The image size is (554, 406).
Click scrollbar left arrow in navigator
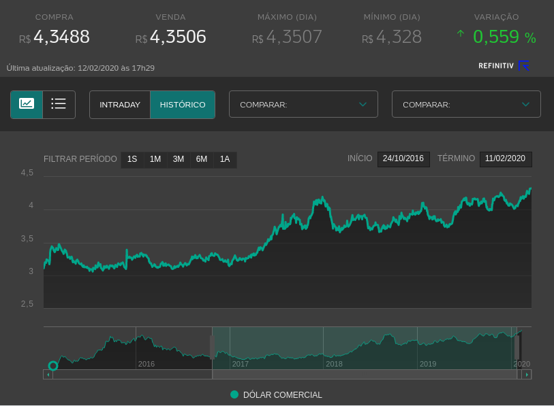click(x=48, y=375)
